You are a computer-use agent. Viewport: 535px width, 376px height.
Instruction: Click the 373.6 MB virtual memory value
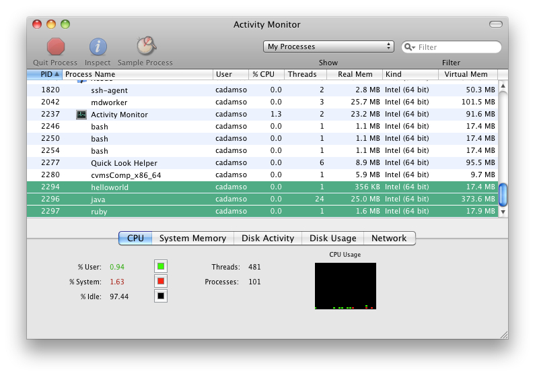[478, 199]
